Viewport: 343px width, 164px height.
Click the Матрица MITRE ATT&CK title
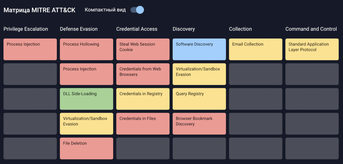tap(39, 10)
